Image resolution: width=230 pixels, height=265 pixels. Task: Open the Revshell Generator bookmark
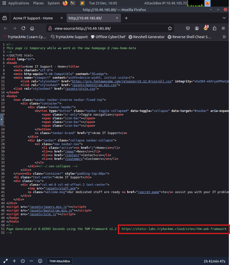coord(146,37)
